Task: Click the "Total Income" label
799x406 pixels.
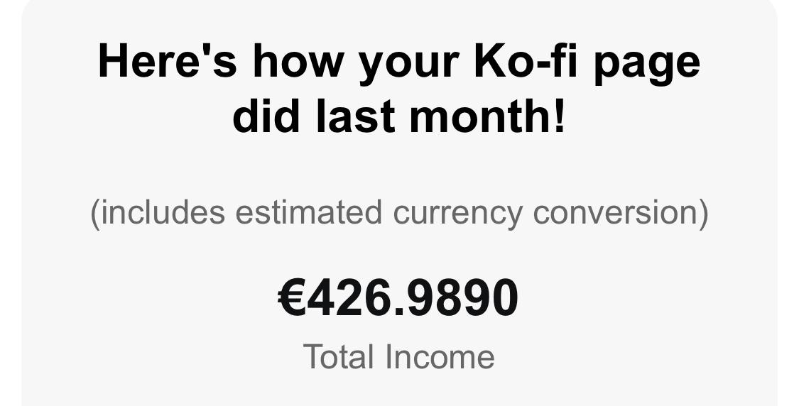Action: click(x=398, y=356)
